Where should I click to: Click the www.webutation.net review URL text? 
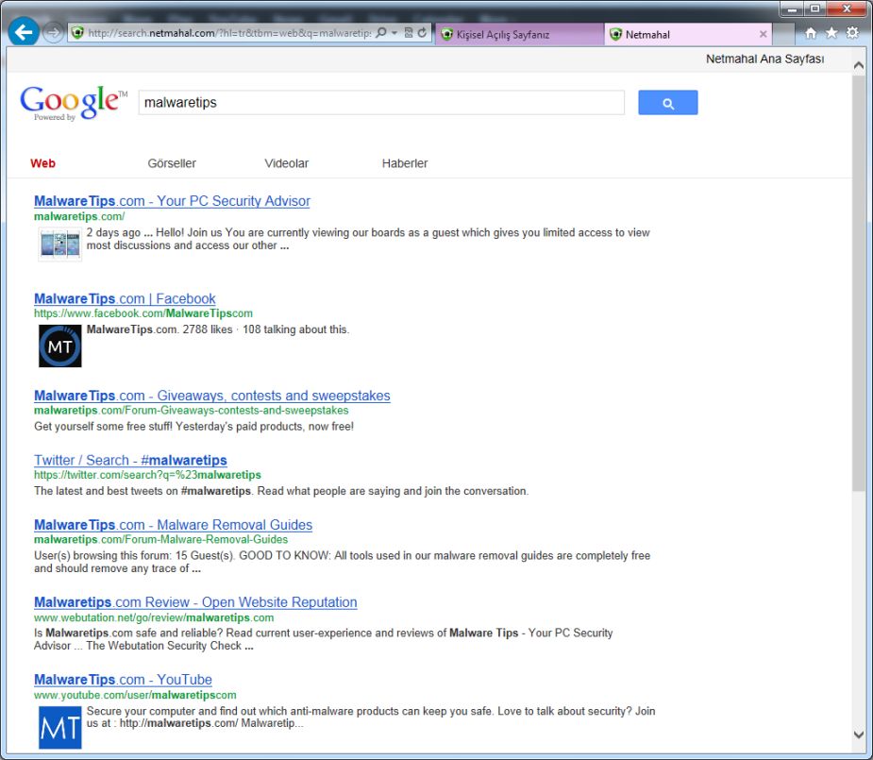pos(154,618)
